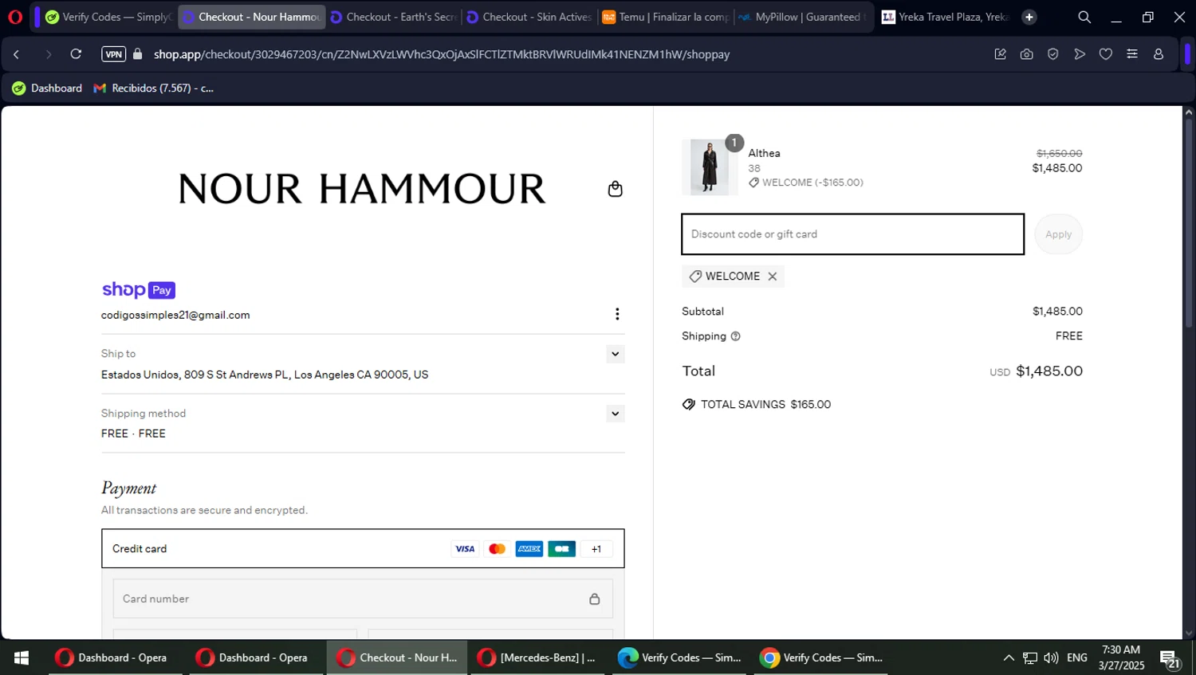Switch to Checkout - Earth's Secret tab
This screenshot has width=1196, height=675.
392,17
